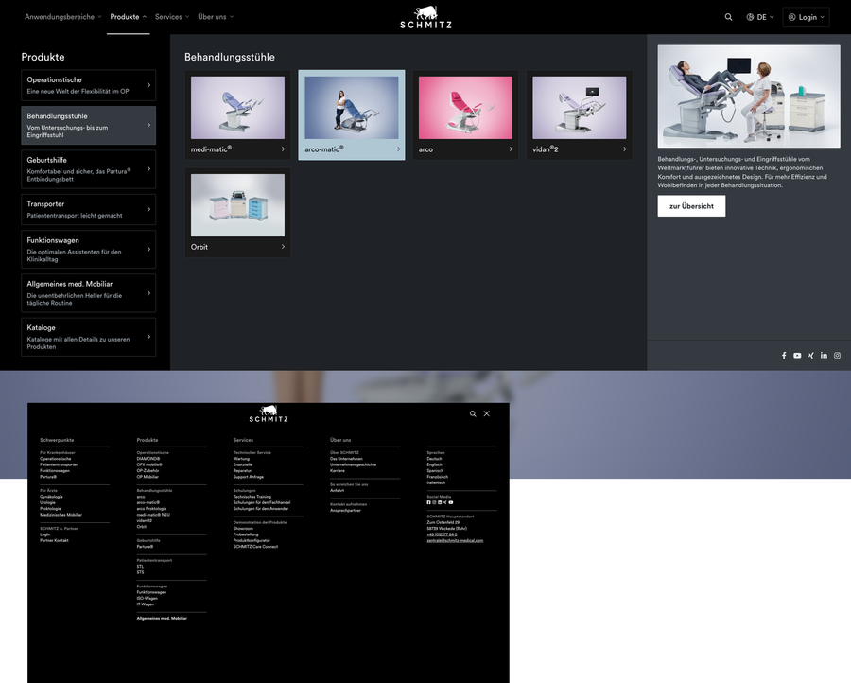Click the treatment room photo in the right panel
Viewport: 851px width, 683px height.
coord(749,96)
